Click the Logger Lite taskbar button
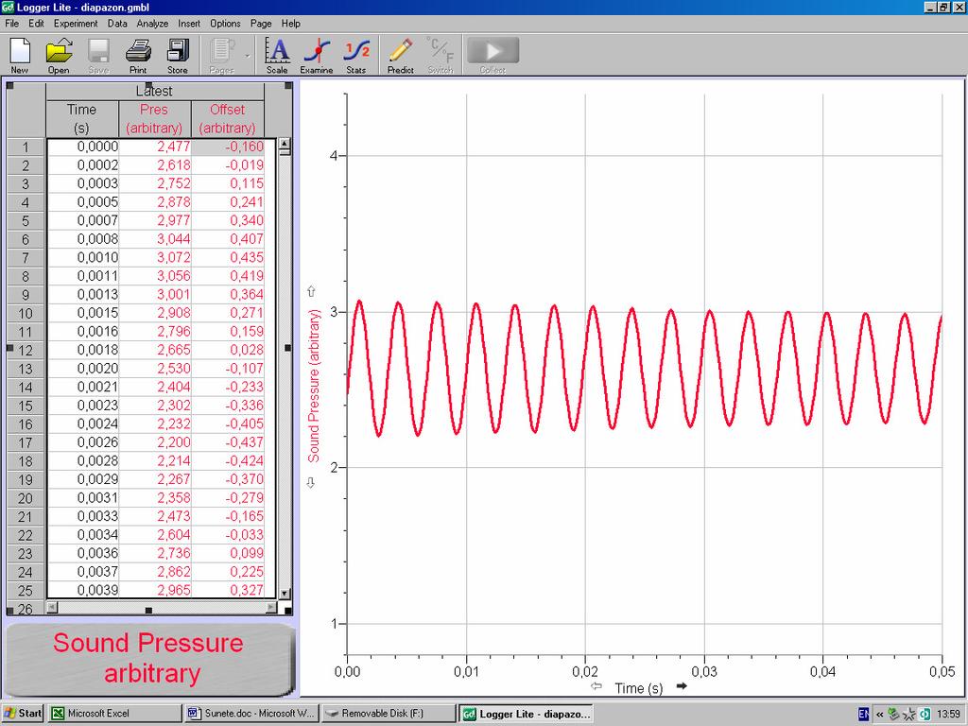Image resolution: width=968 pixels, height=726 pixels. (527, 714)
